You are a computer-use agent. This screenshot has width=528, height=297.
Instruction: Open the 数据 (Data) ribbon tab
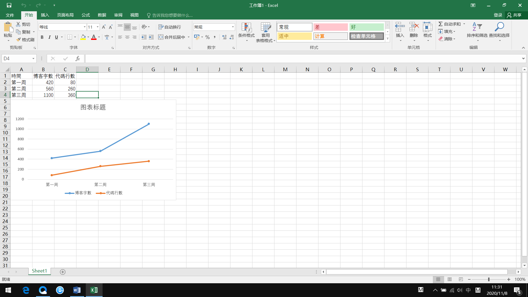[102, 15]
